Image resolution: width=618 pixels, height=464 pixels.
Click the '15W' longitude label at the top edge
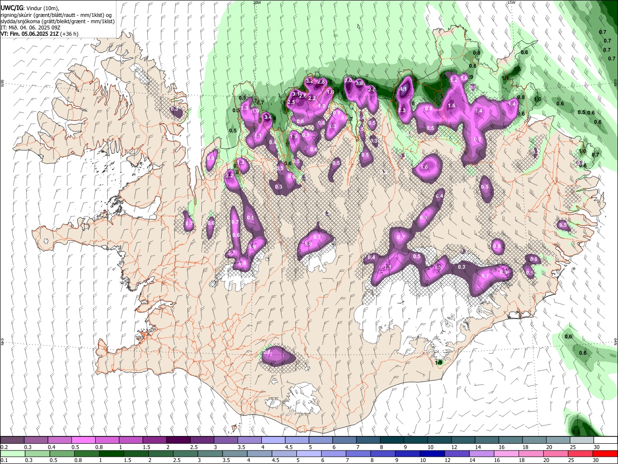pyautogui.click(x=511, y=2)
